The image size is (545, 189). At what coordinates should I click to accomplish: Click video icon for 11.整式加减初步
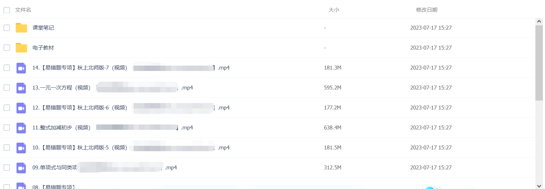tap(21, 128)
